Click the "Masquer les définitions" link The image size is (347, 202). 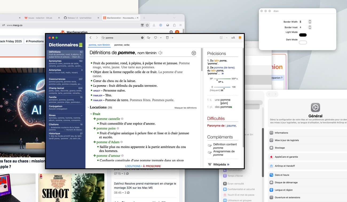click(x=185, y=108)
